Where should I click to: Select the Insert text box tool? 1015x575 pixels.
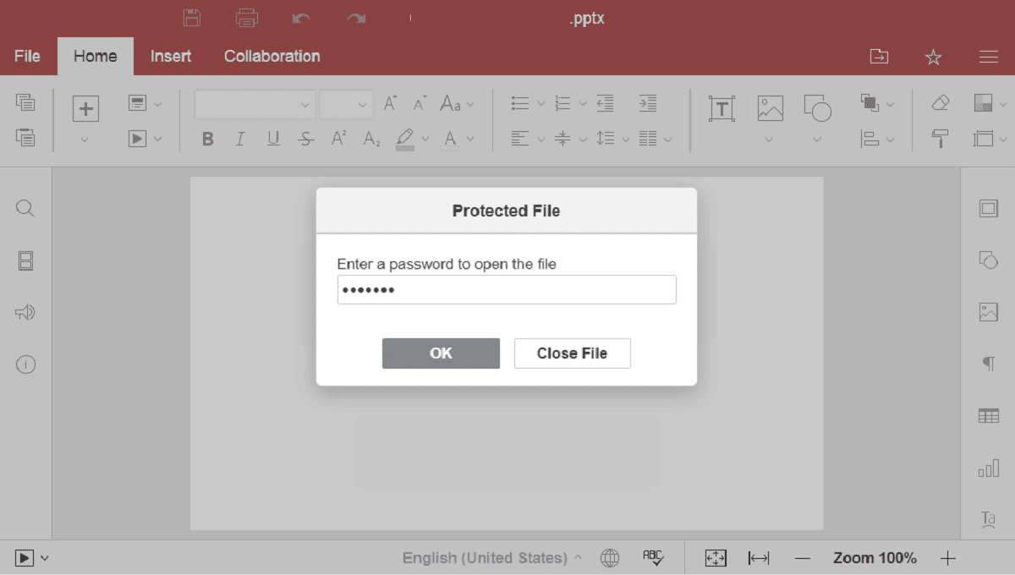(720, 107)
